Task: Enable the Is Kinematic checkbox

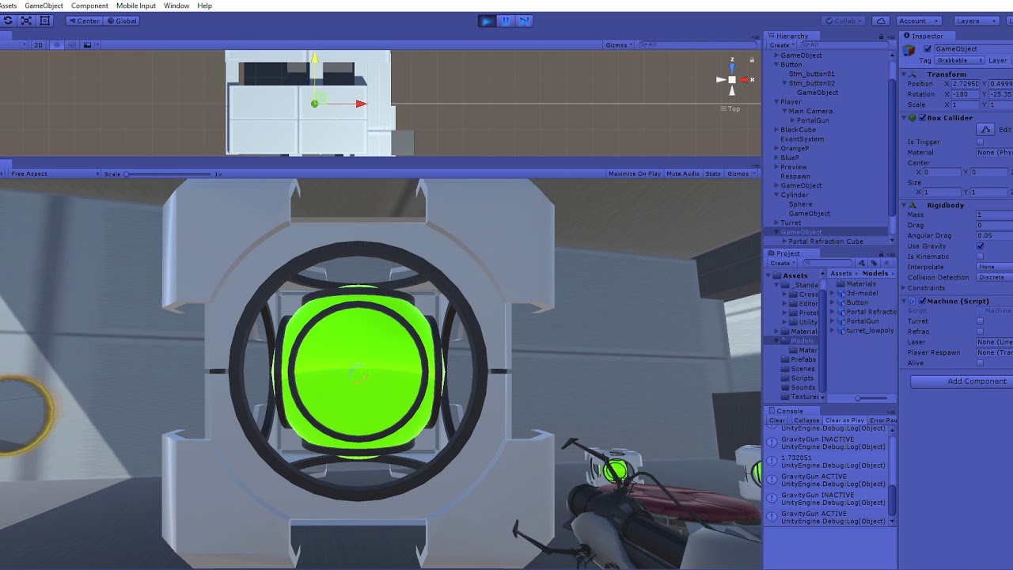Action: [x=981, y=256]
